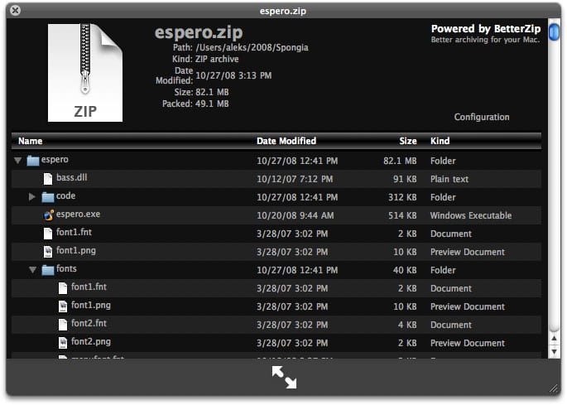
Task: Click the top-level font1.png preview icon
Action: [x=48, y=252]
